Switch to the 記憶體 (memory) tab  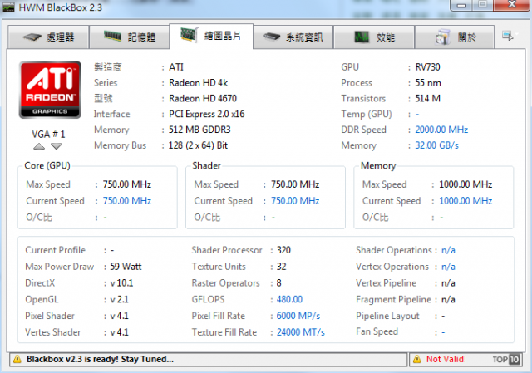point(129,37)
